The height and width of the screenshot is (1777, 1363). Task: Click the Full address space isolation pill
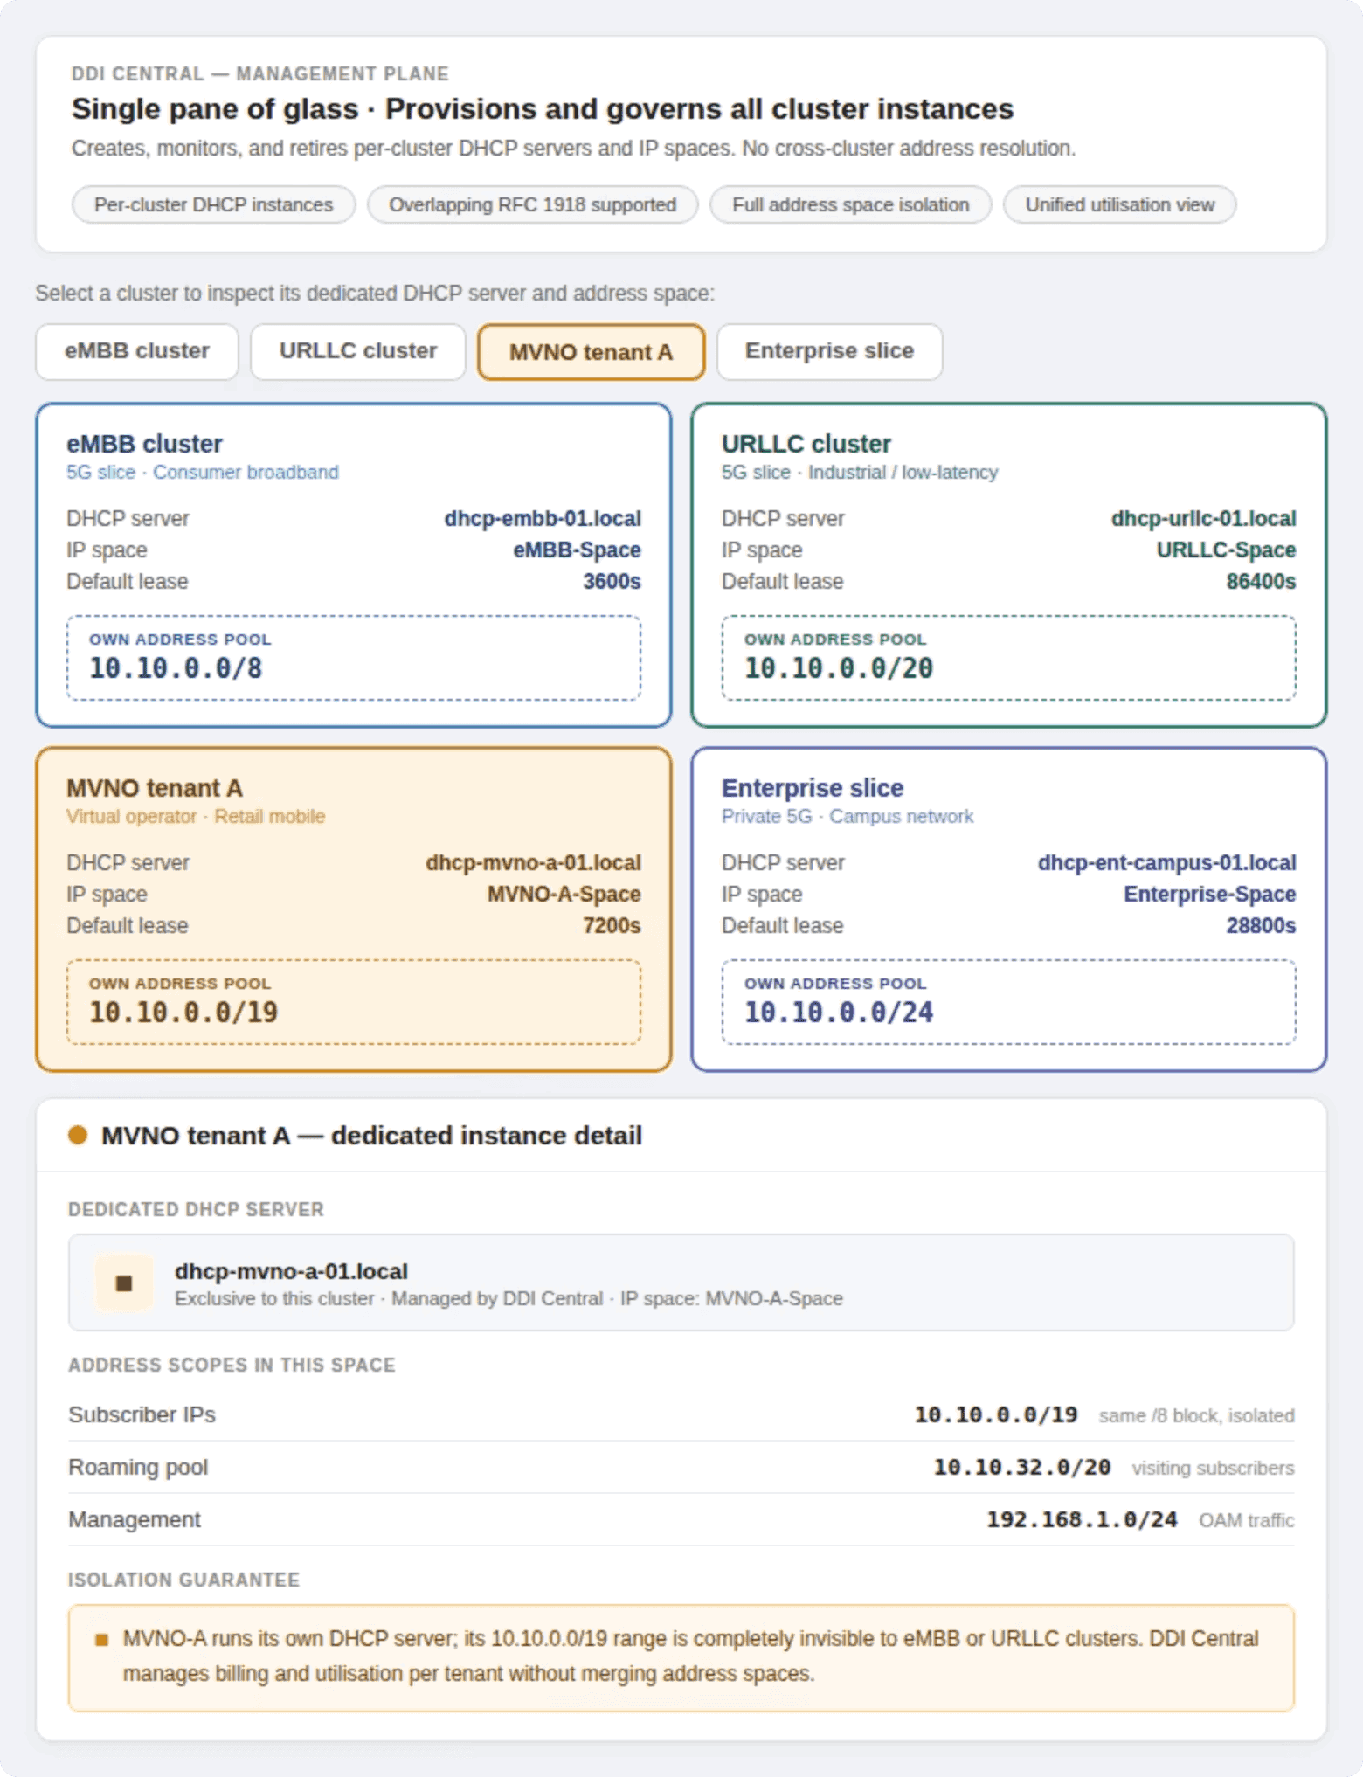(850, 204)
